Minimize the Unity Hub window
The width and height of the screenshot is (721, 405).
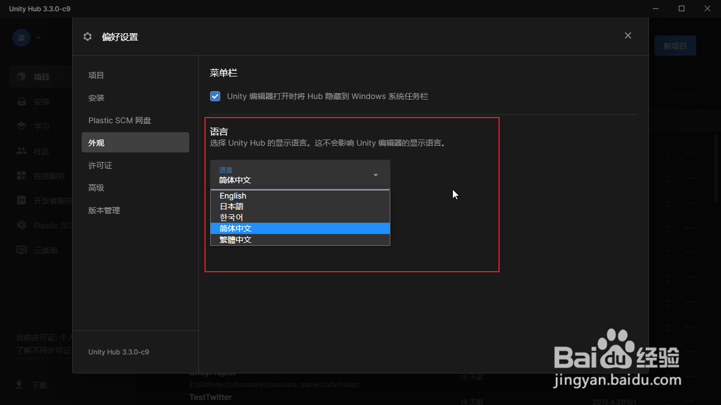click(655, 8)
